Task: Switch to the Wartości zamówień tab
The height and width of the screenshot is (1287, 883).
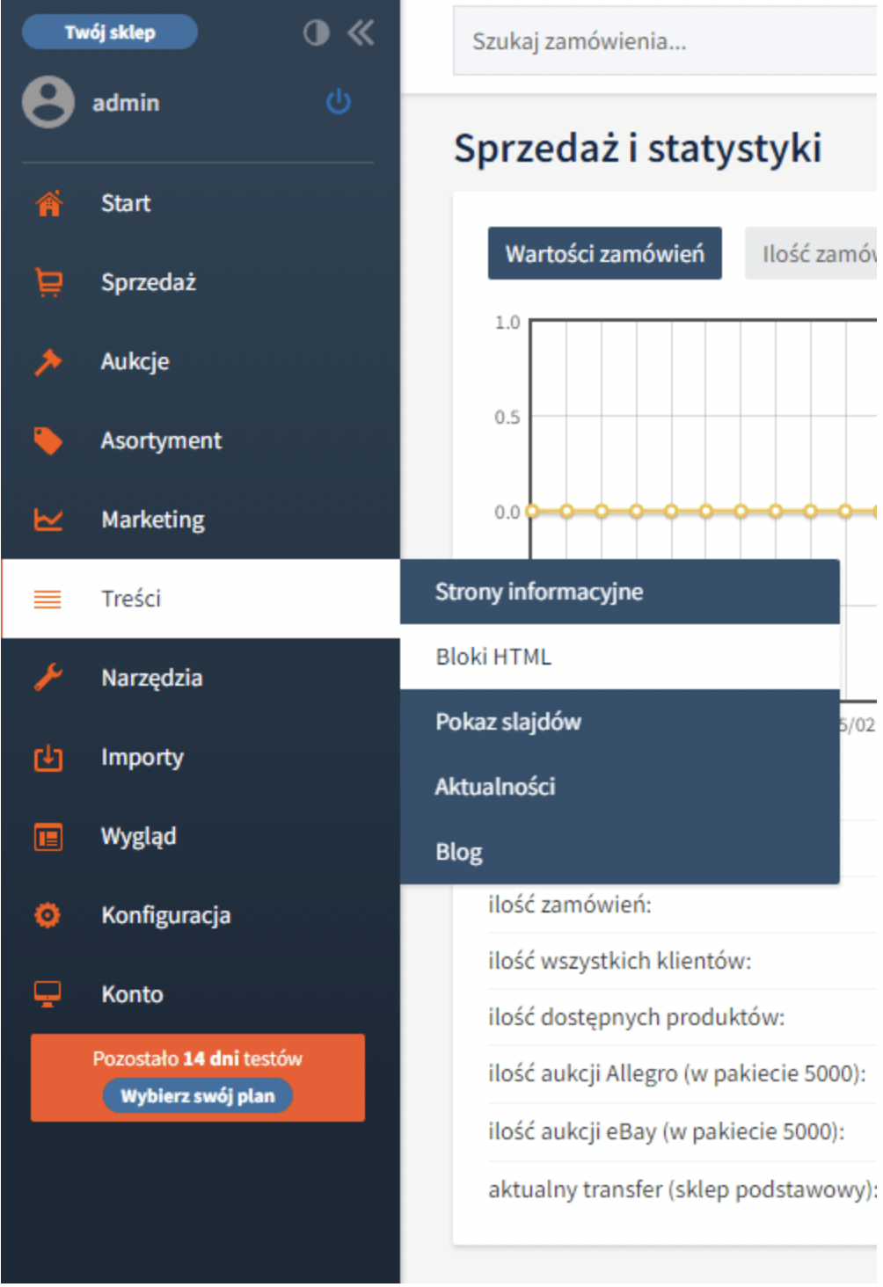Action: 605,254
